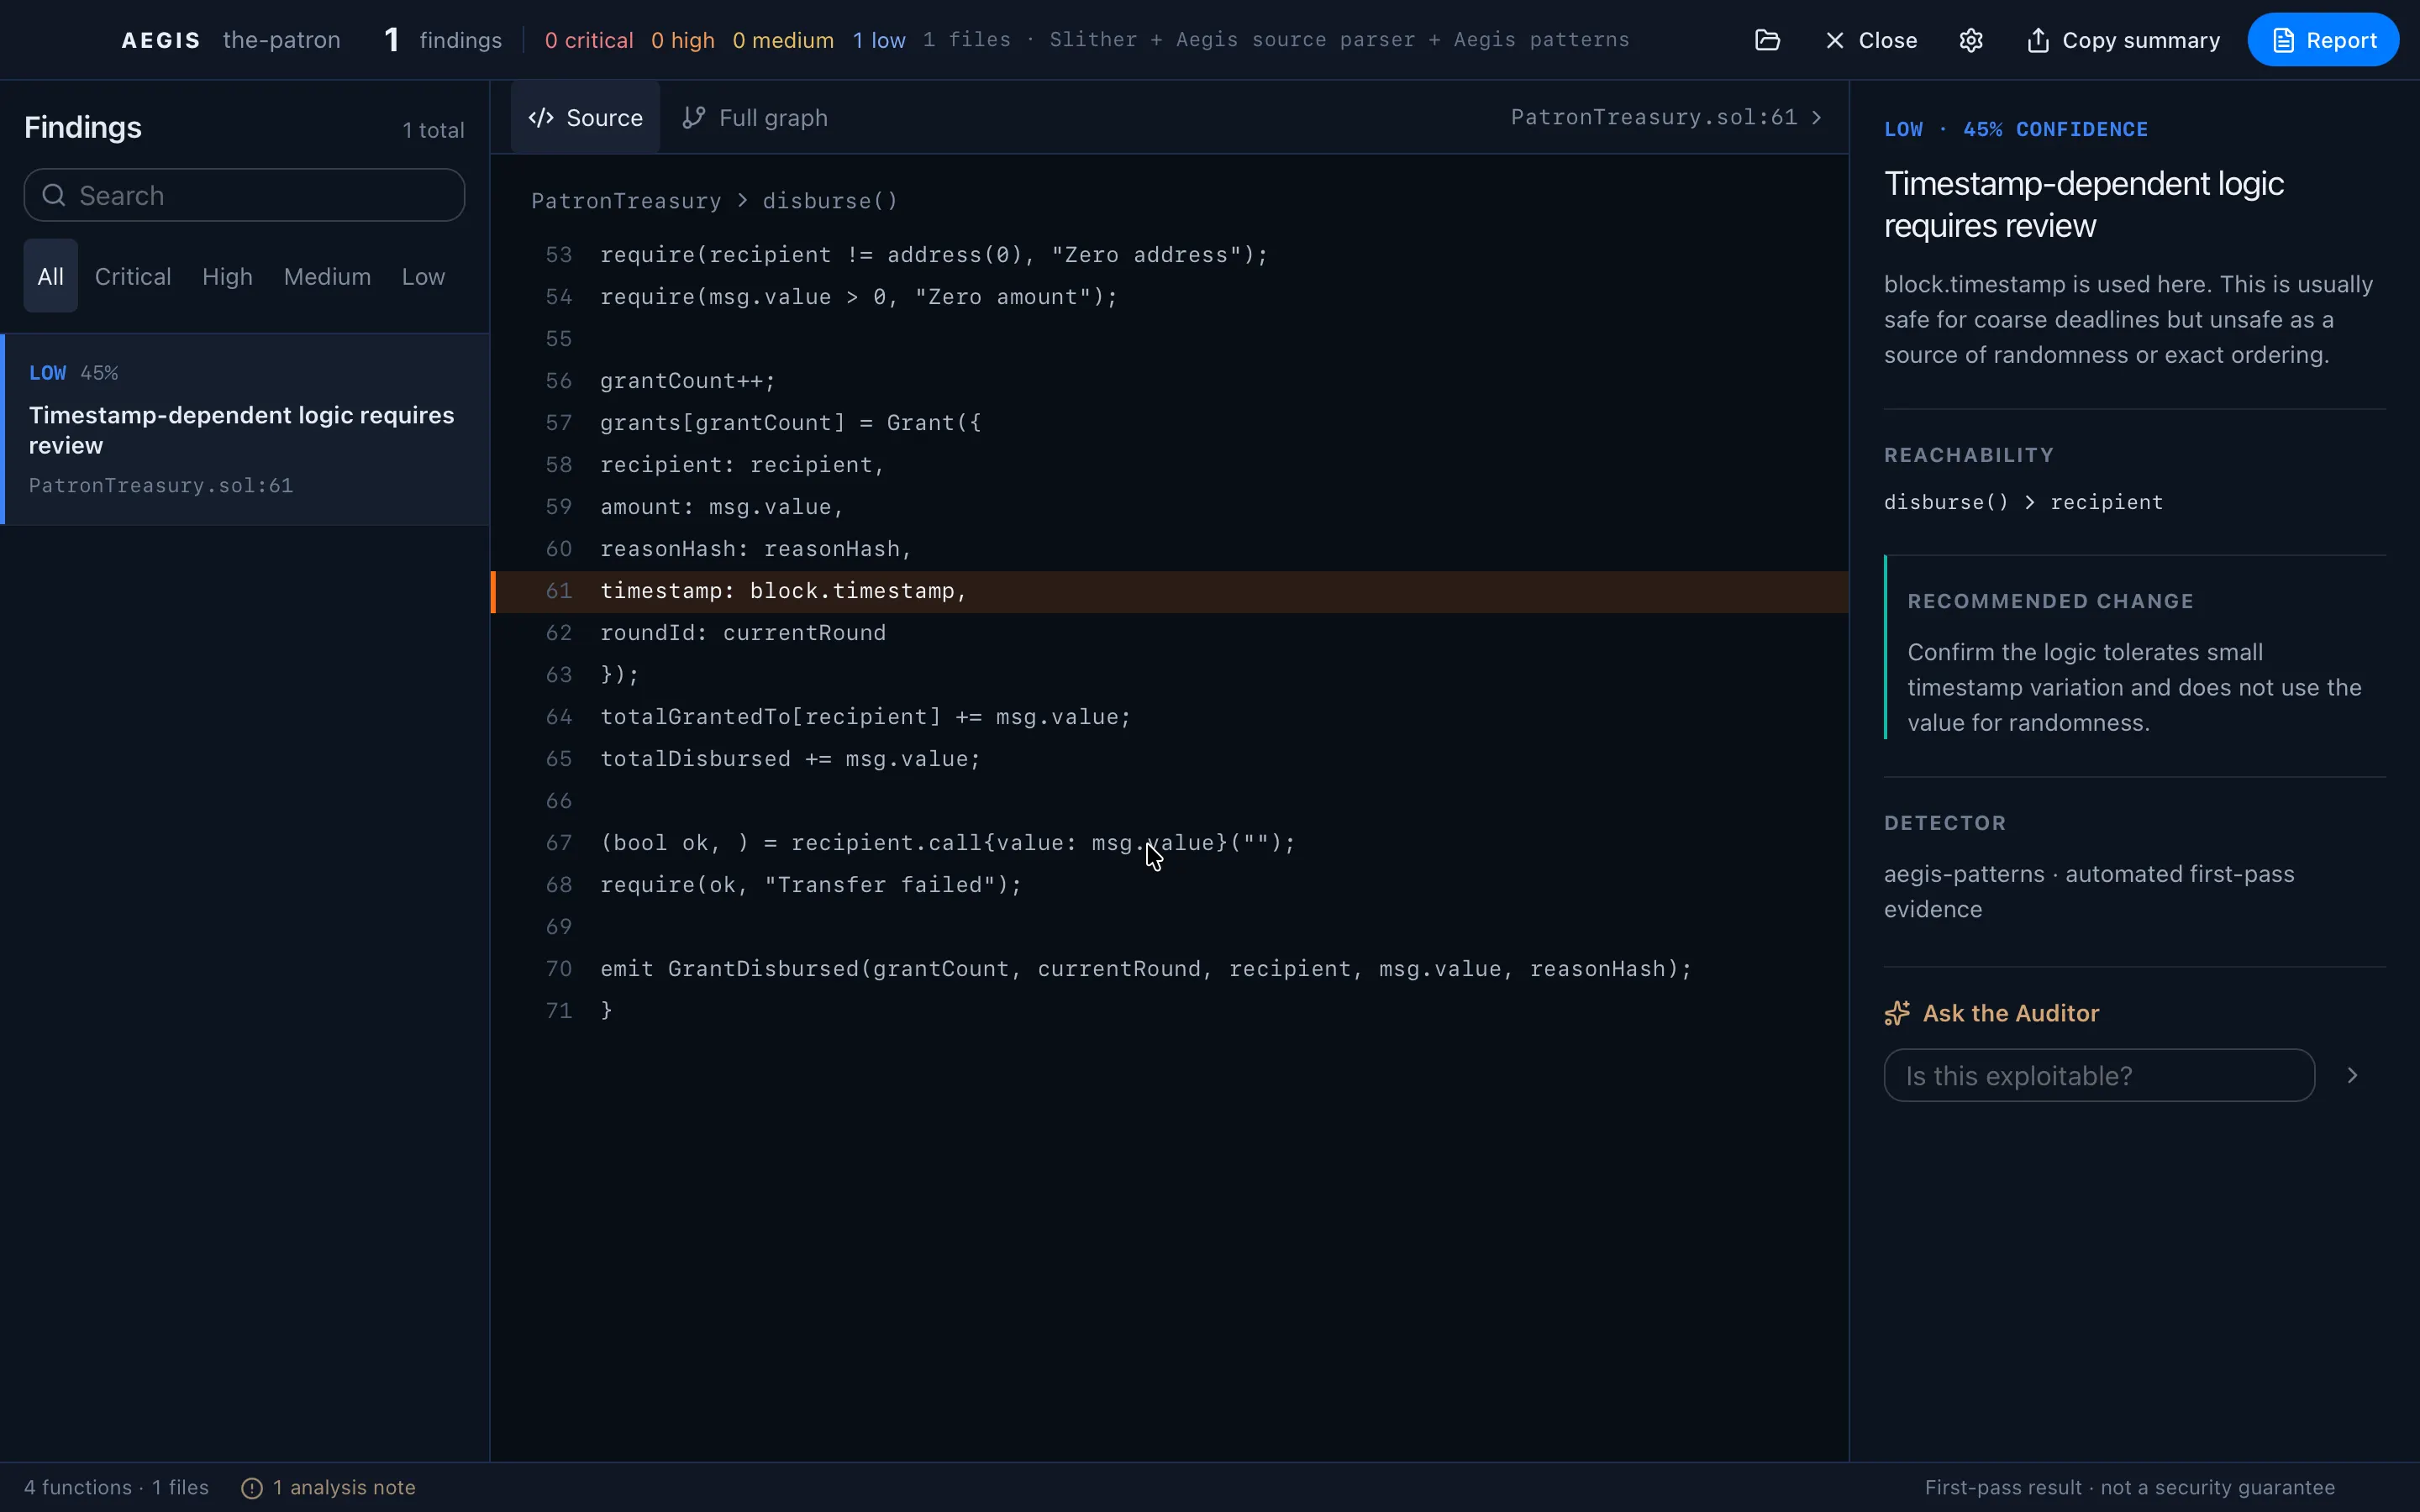Click the search magnifier icon
Viewport: 2420px width, 1512px height.
click(54, 195)
